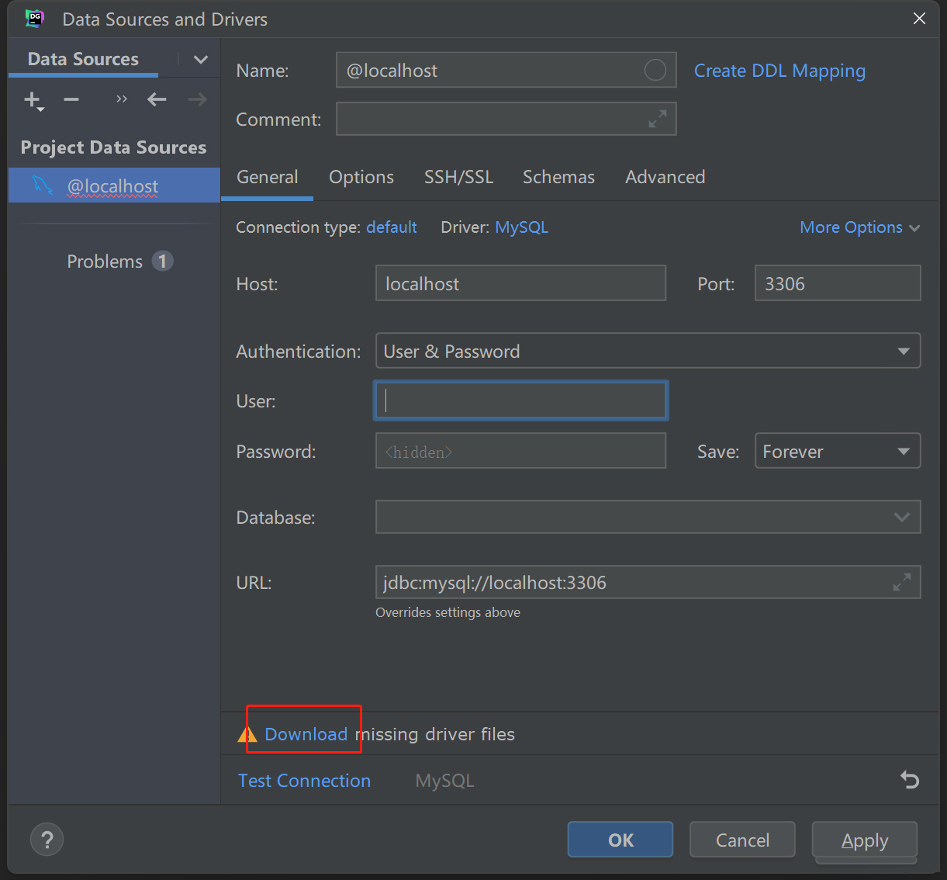The image size is (947, 880).
Task: Expand the URL field with arrows icon
Action: (901, 582)
